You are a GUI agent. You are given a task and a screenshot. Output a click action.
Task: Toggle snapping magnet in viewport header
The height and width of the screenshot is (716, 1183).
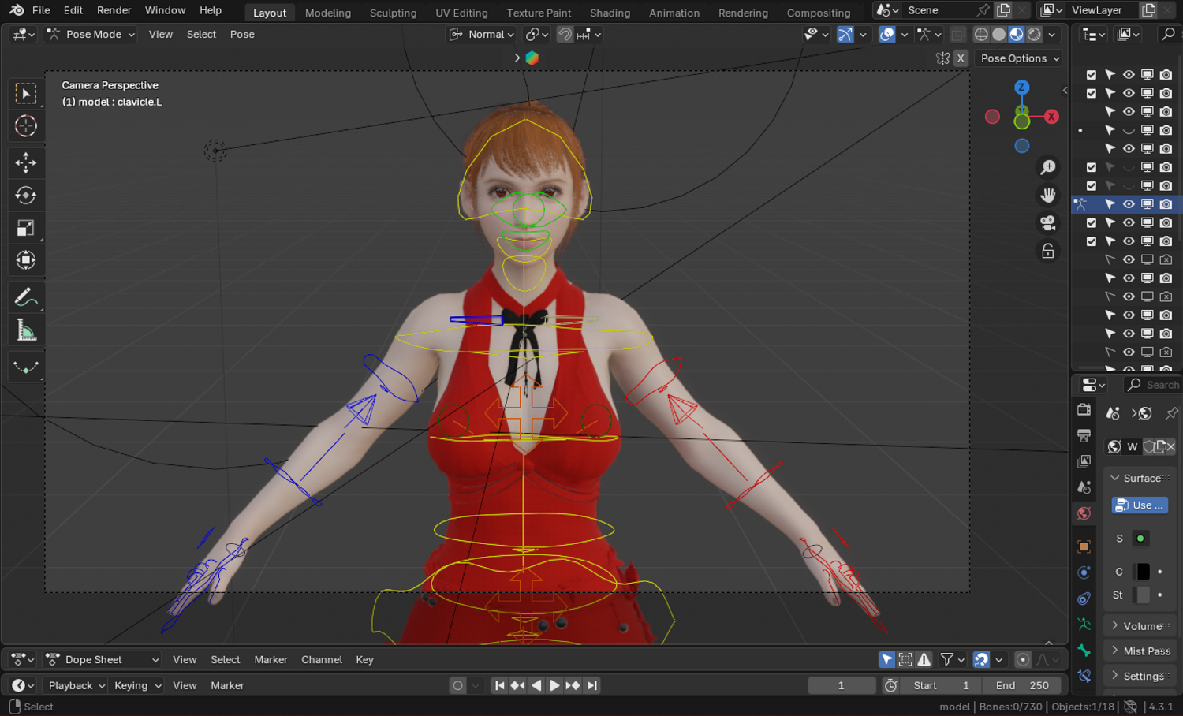(x=565, y=35)
